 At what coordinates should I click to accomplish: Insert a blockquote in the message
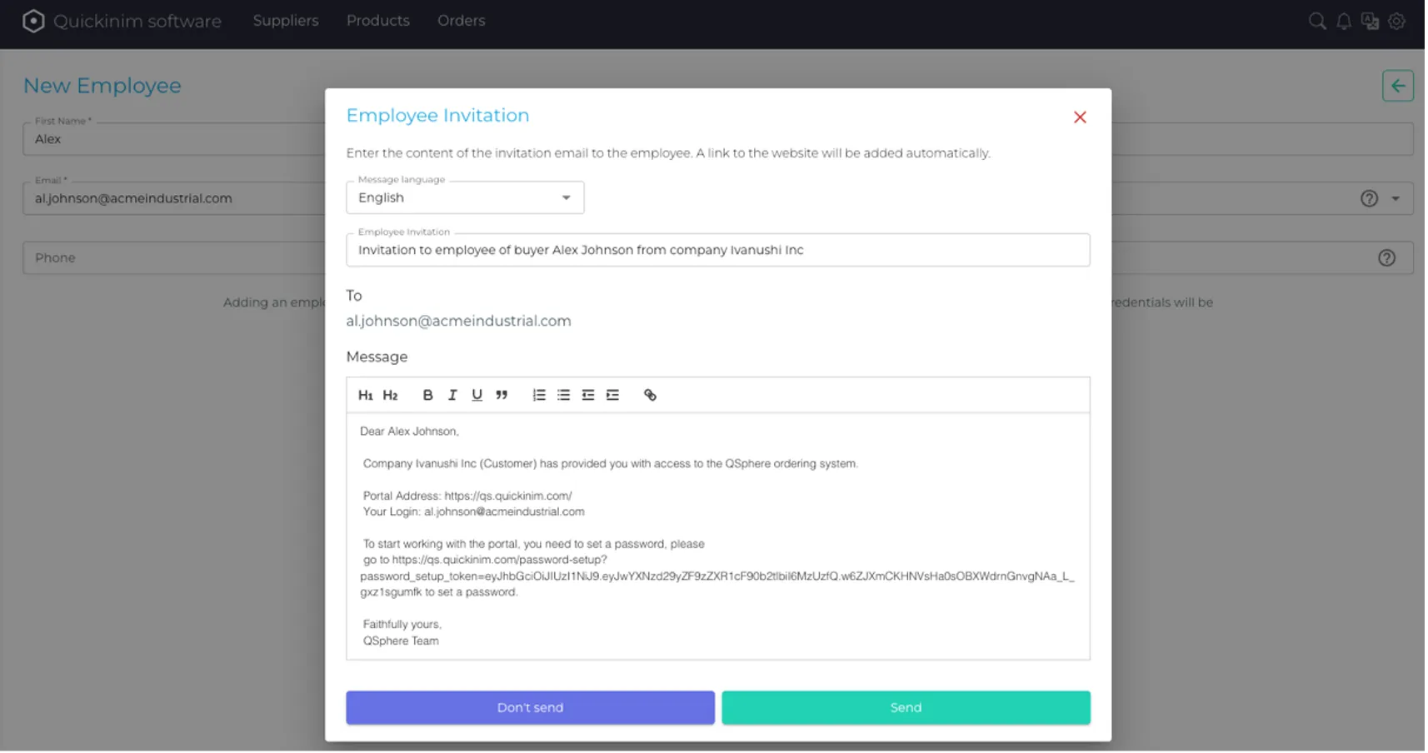click(x=502, y=395)
